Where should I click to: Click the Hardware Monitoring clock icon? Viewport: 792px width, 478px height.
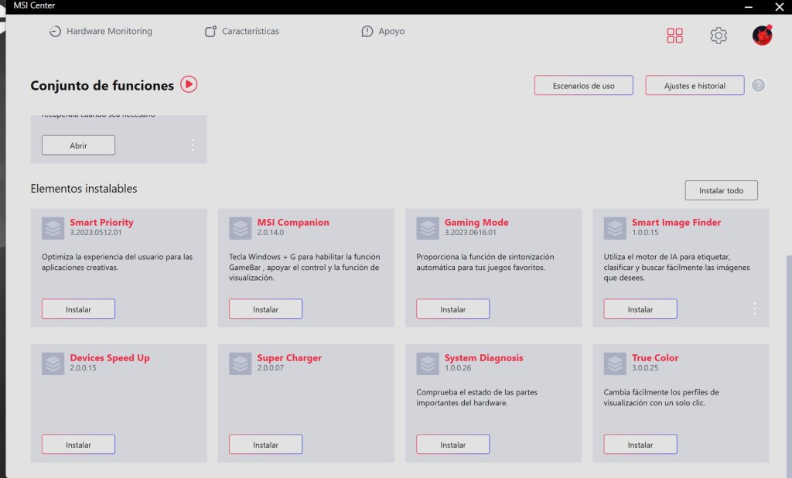click(x=55, y=32)
